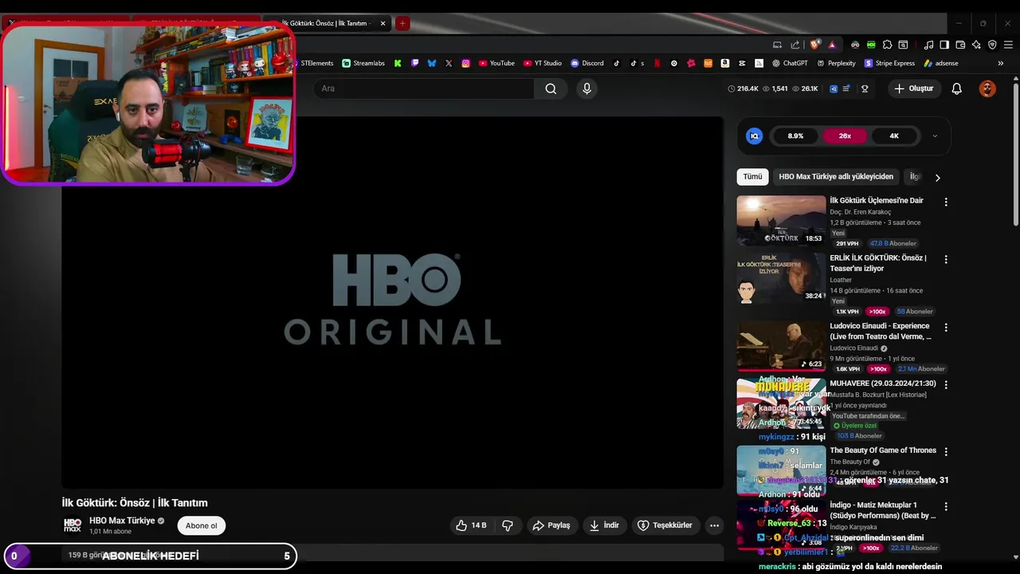1020x574 pixels.
Task: Open the X (Twitter) bookmark icon
Action: point(449,63)
